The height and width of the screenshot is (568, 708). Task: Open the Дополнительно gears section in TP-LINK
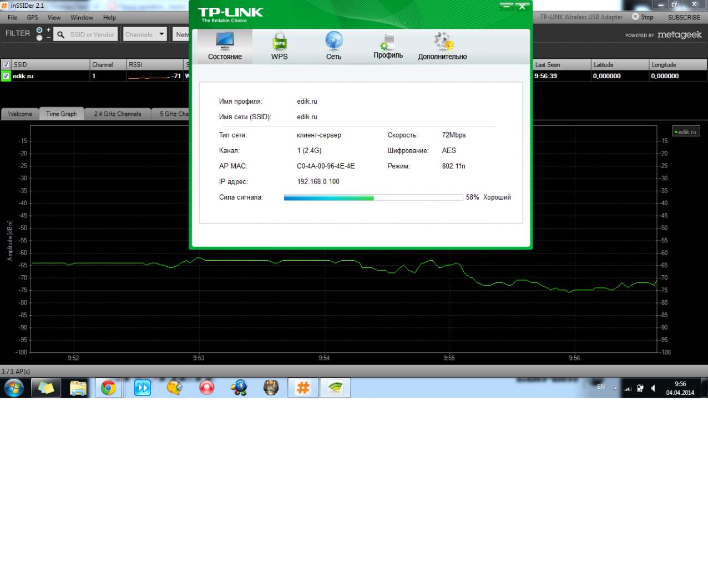point(442,46)
